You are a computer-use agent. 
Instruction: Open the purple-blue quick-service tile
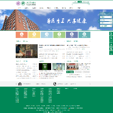72,35
